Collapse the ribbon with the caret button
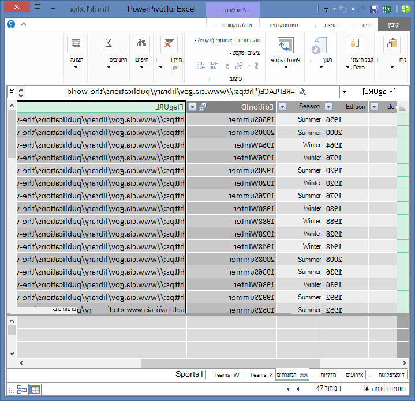 tap(24, 24)
